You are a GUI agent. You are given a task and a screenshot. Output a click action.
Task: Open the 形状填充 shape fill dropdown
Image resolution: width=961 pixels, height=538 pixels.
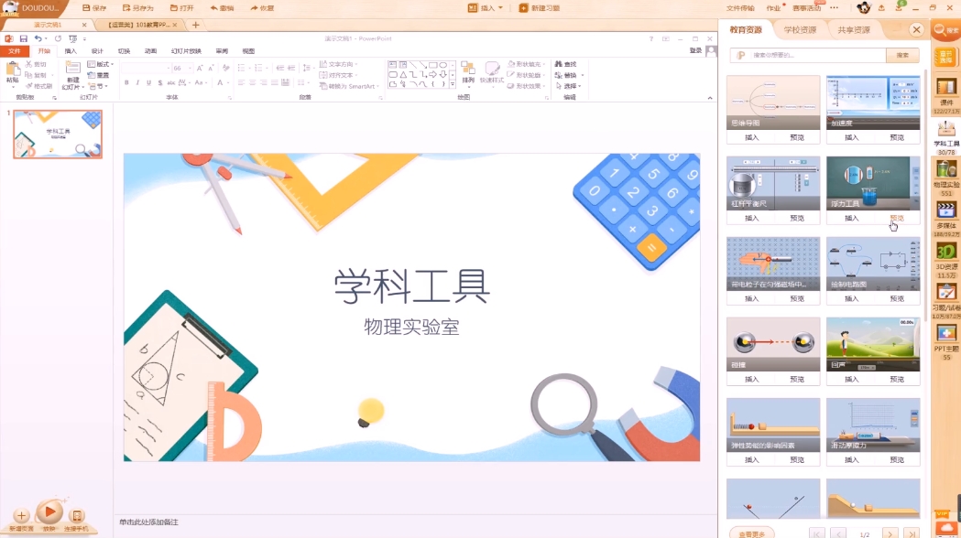coord(526,64)
